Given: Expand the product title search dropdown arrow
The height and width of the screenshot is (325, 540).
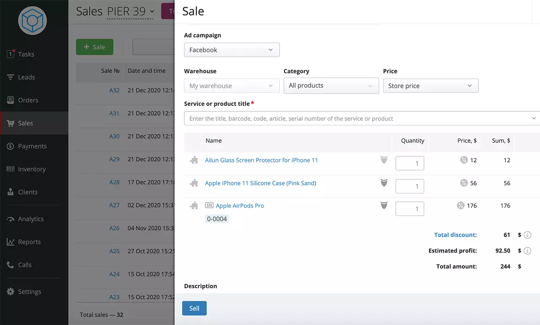Looking at the screenshot, I should 534,119.
